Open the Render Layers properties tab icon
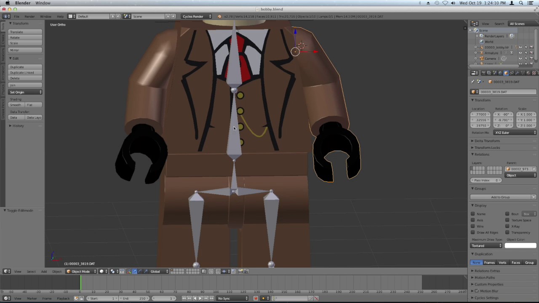The width and height of the screenshot is (539, 303). coord(489,73)
